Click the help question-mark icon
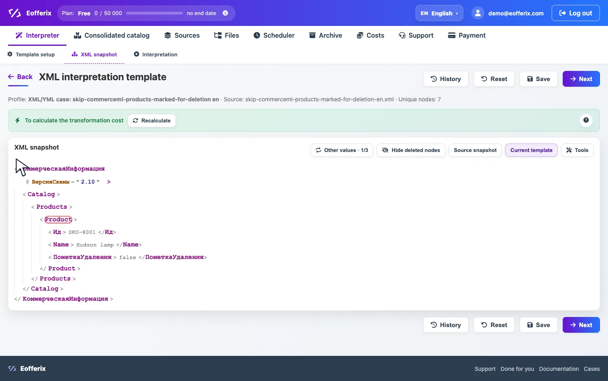Viewport: 608px width, 381px height. click(x=586, y=120)
